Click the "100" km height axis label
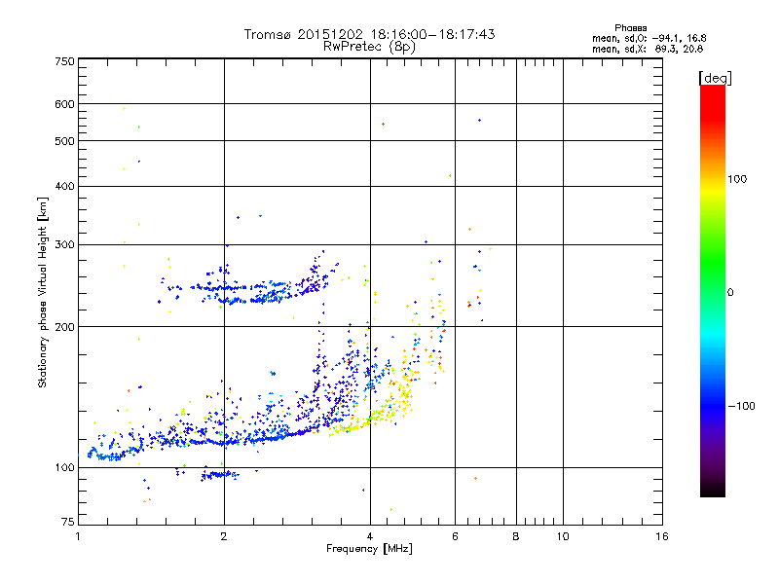Screen dimensions: 779x584 [x=64, y=467]
